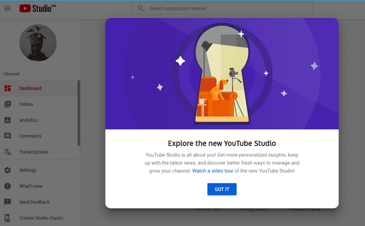Open the Settings gear icon
Screen dimensions: 365x226
(x=8, y=170)
